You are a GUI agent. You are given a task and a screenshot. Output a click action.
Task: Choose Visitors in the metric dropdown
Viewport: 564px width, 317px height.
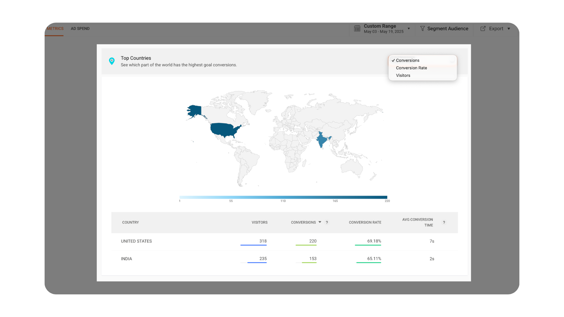point(403,75)
